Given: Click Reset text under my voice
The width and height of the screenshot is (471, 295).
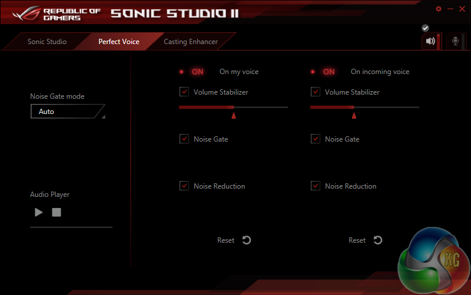Looking at the screenshot, I should pyautogui.click(x=225, y=240).
